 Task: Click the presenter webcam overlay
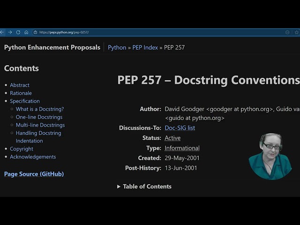270,157
